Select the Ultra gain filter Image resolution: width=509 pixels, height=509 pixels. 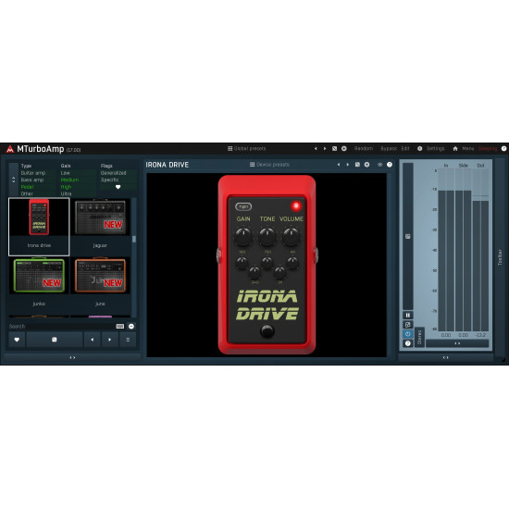[66, 193]
